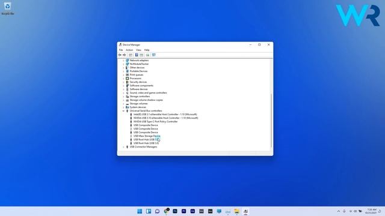Open After Effects from the taskbar
Image resolution: width=385 pixels, height=216 pixels.
(192, 211)
